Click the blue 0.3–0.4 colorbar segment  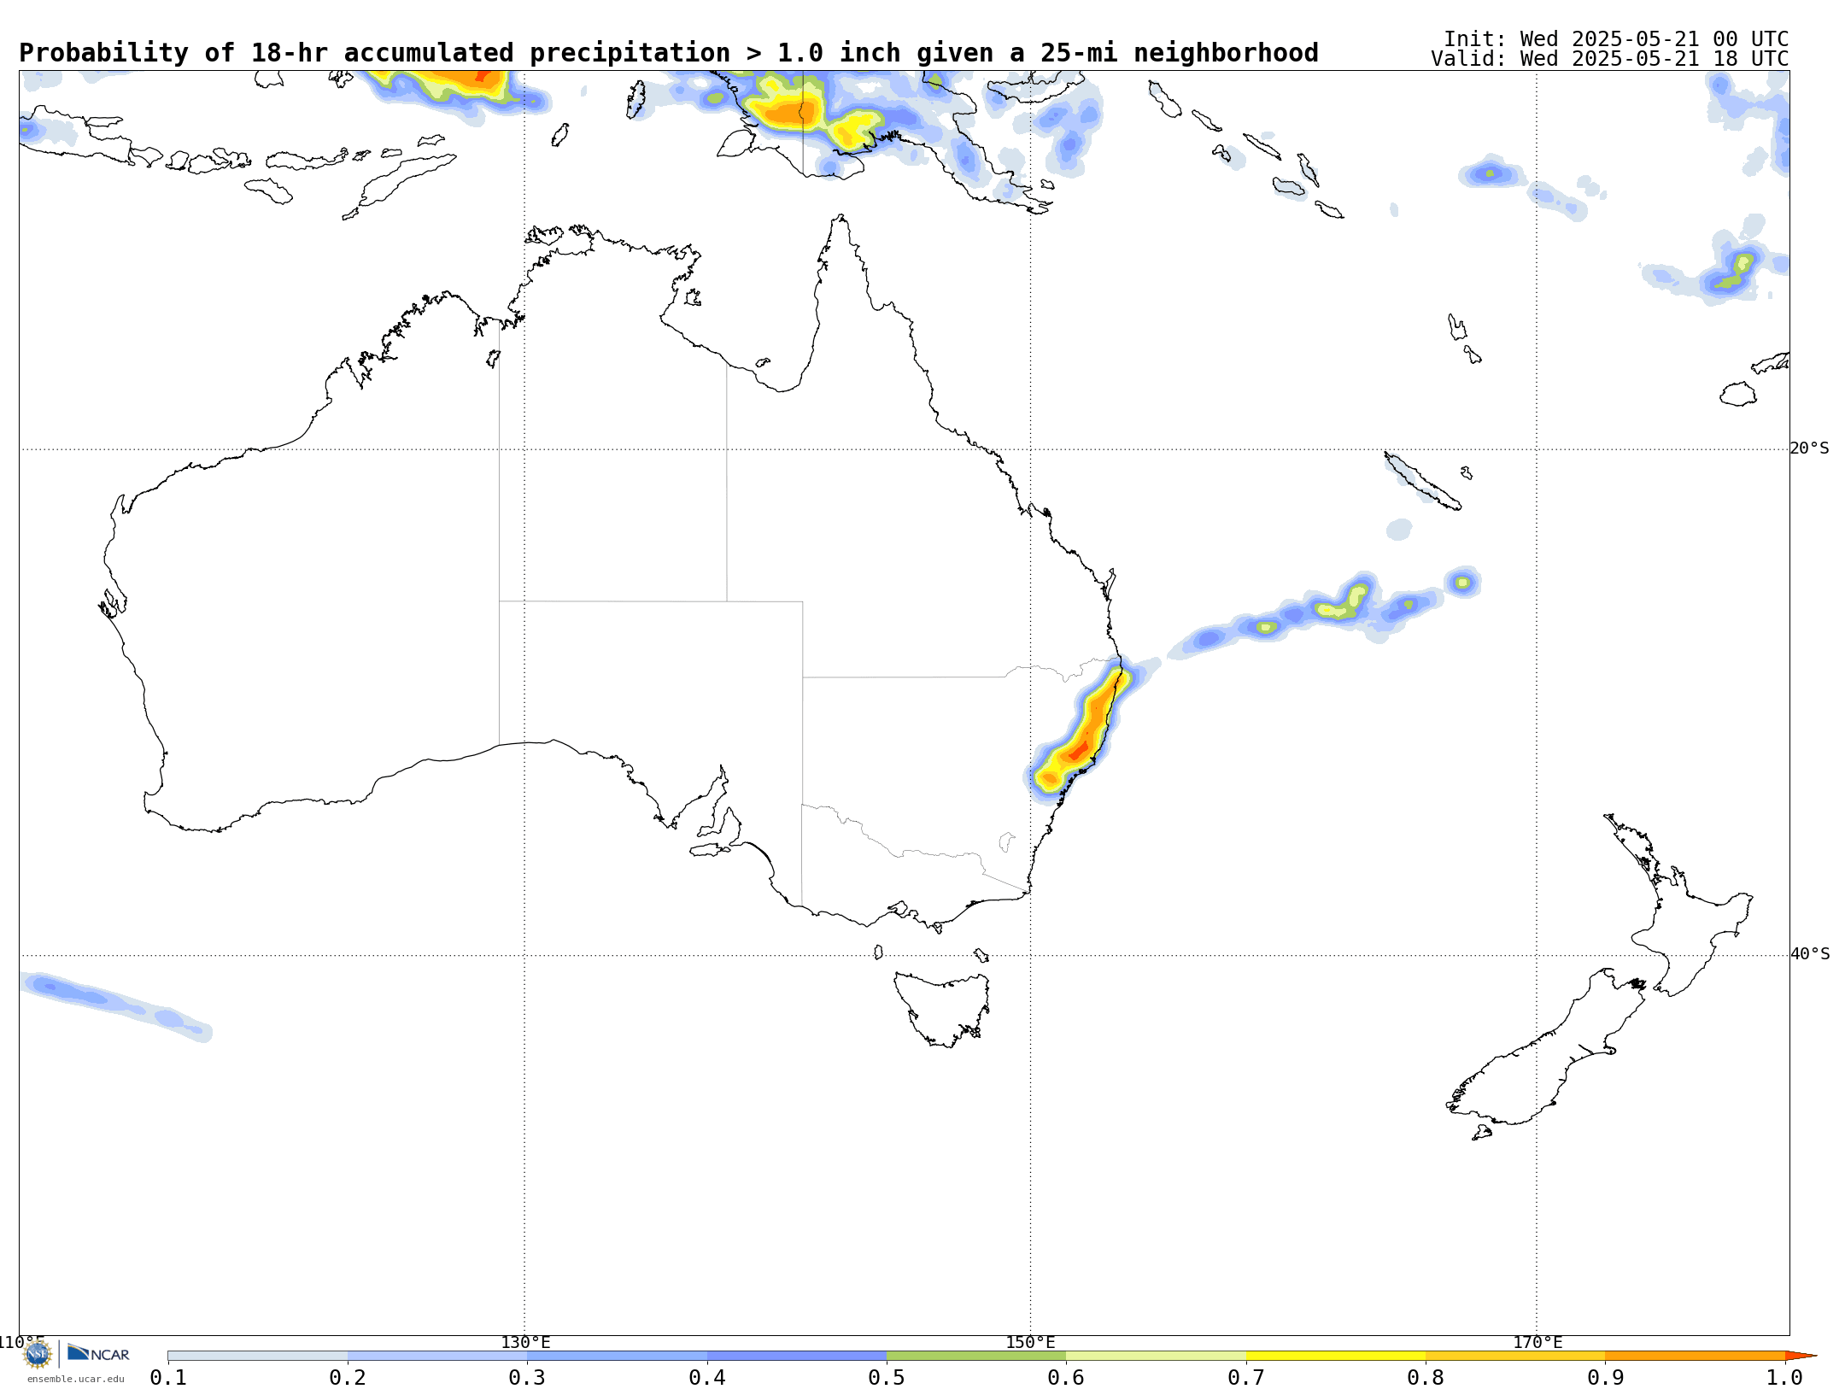(617, 1356)
